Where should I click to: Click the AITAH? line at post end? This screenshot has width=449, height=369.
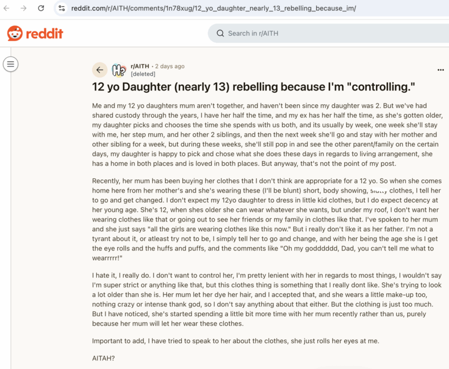(103, 358)
